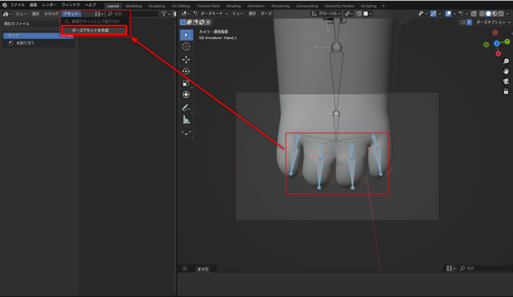
Task: Choose the Annotate pencil tool
Action: click(x=186, y=108)
